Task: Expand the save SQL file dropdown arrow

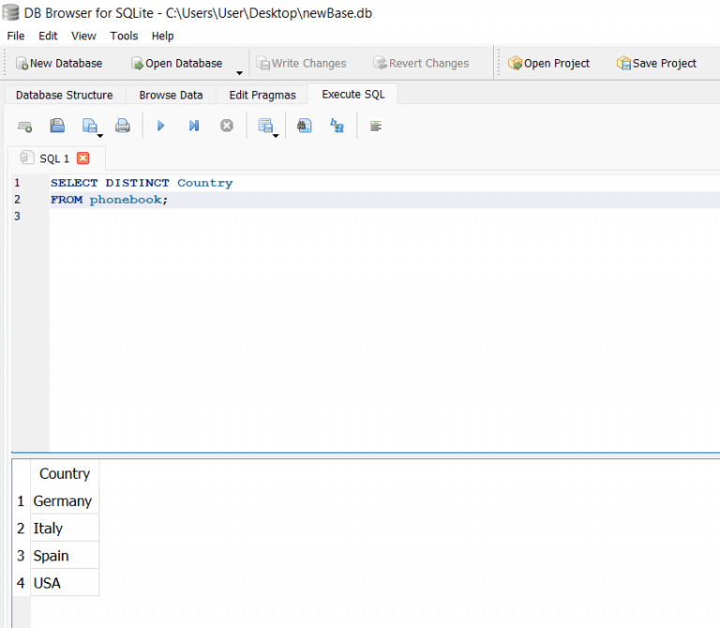Action: (x=99, y=135)
